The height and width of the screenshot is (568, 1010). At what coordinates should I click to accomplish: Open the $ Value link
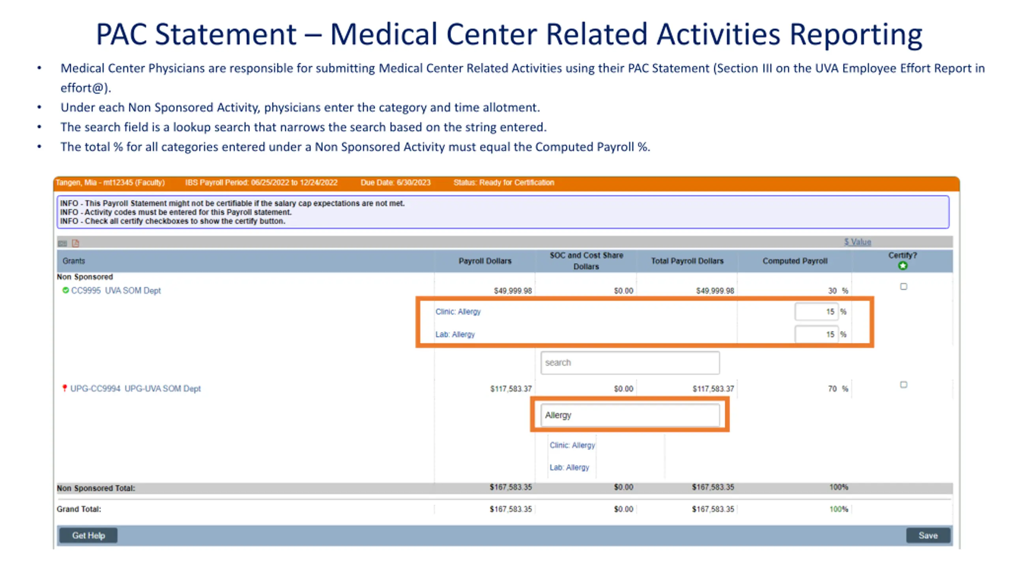(x=857, y=242)
